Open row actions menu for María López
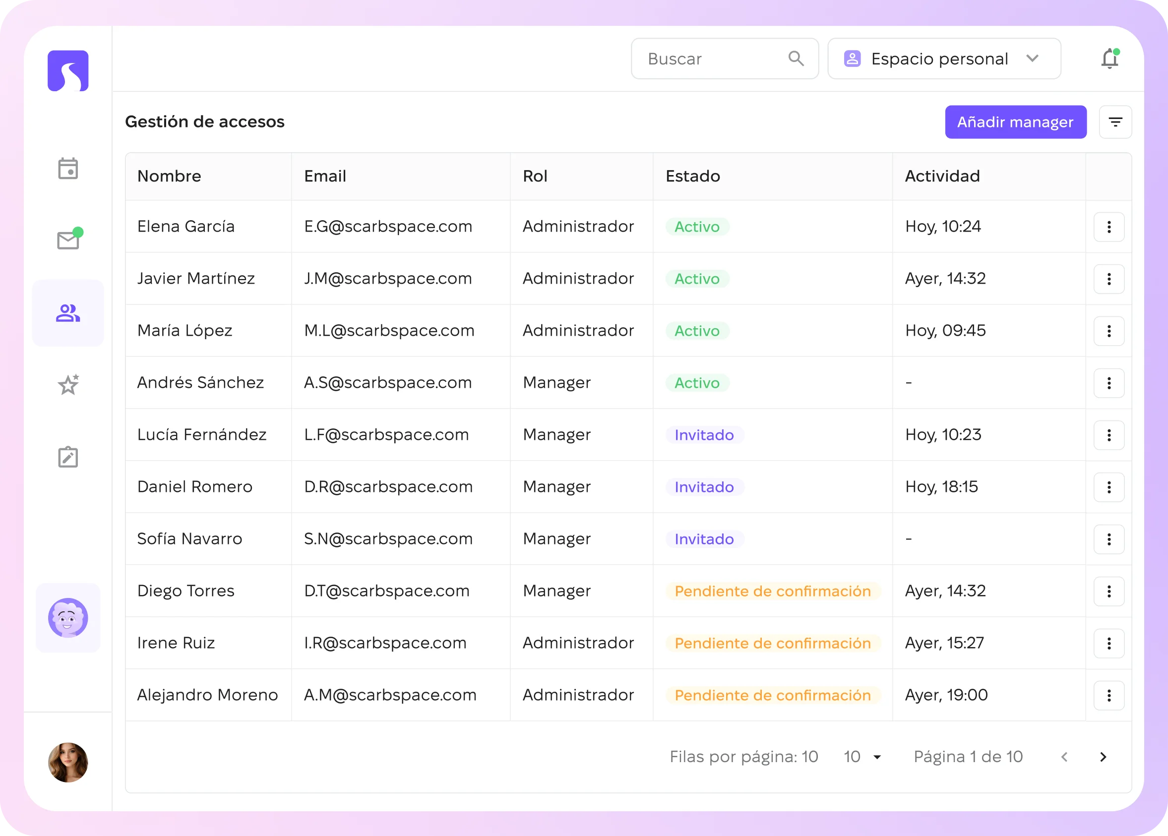Image resolution: width=1168 pixels, height=836 pixels. click(1109, 331)
